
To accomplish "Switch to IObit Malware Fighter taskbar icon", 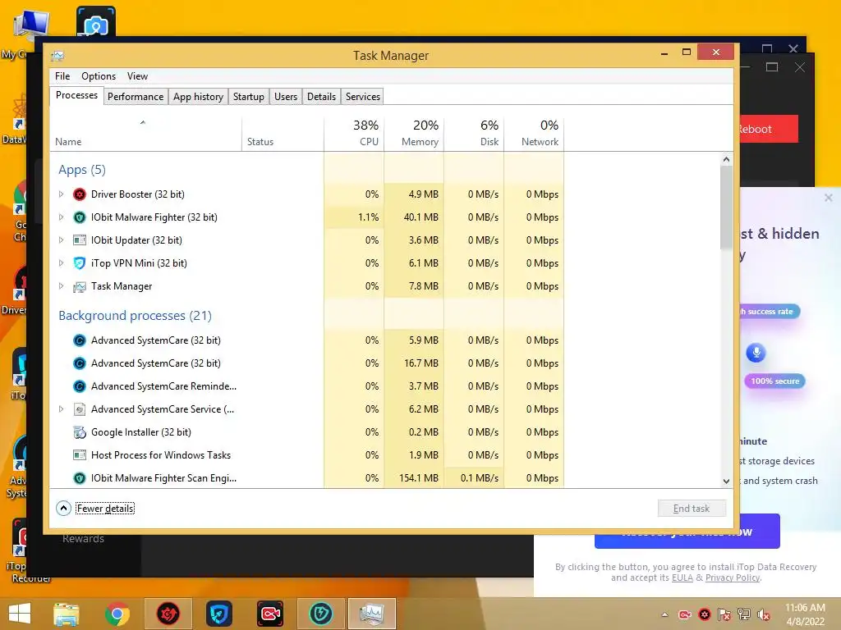I will [x=321, y=614].
